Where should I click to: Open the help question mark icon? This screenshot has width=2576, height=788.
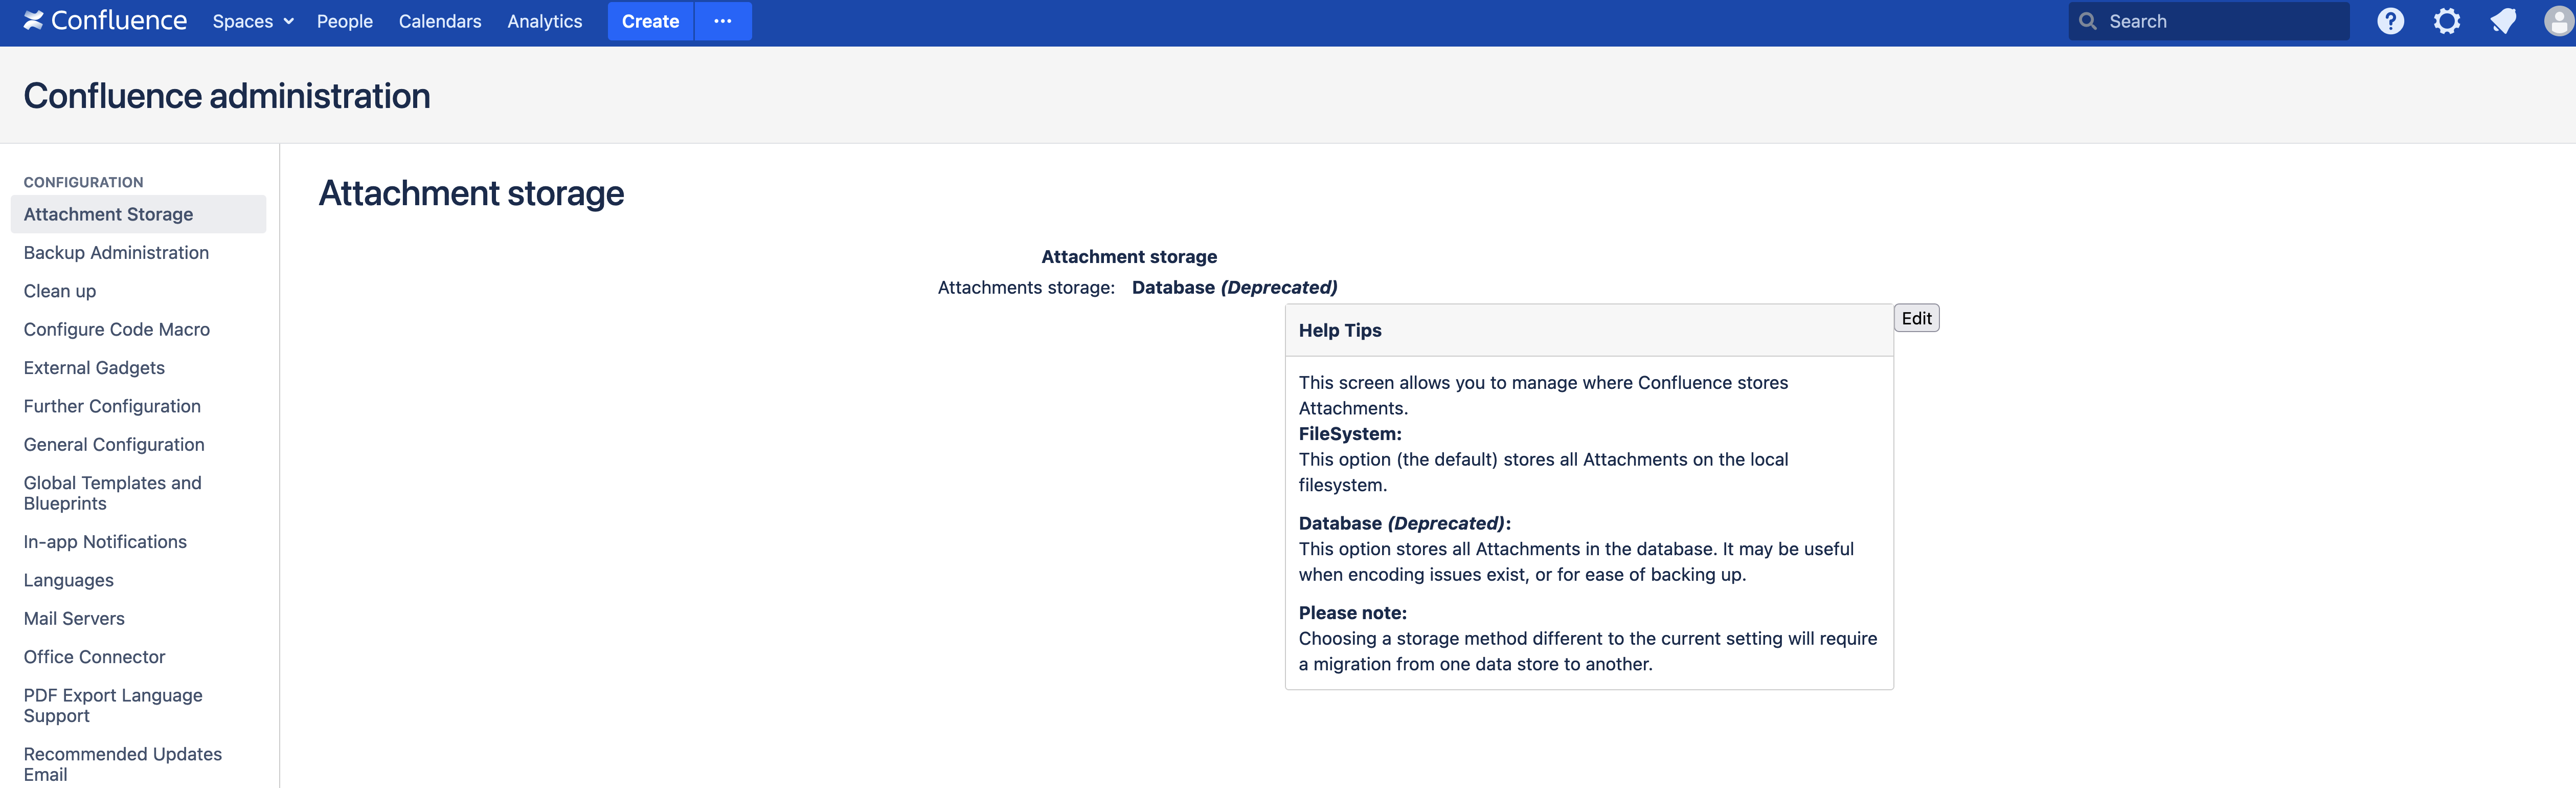[2390, 21]
